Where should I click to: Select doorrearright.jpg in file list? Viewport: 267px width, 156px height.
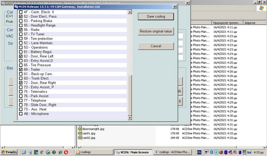93,129
